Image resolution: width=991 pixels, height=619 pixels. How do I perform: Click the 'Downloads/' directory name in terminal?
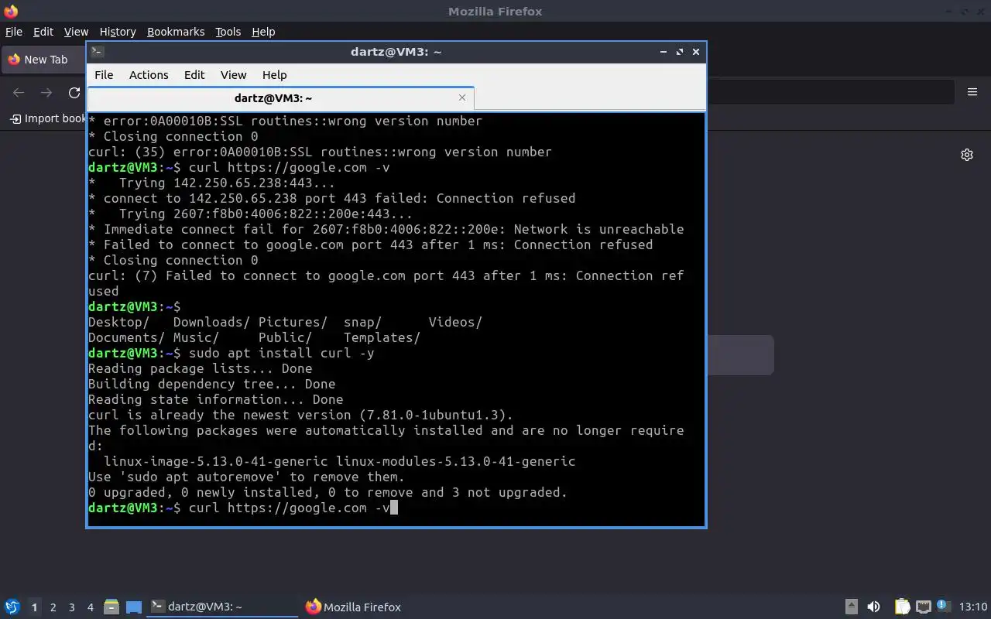[211, 322]
